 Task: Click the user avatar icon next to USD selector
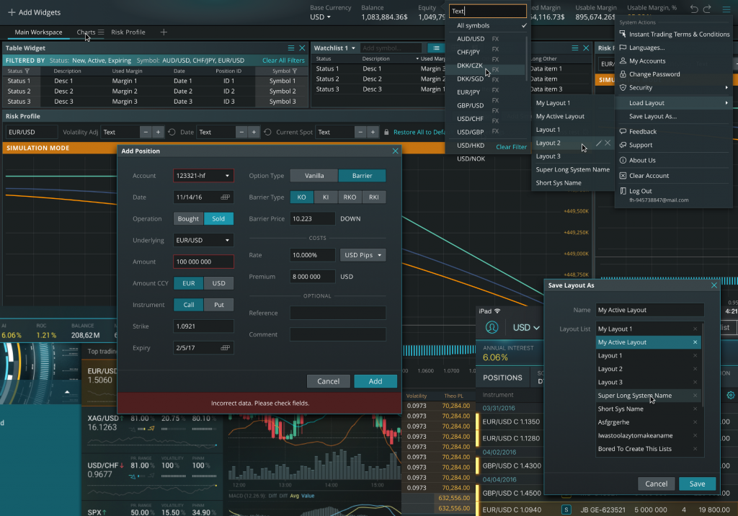pyautogui.click(x=492, y=326)
